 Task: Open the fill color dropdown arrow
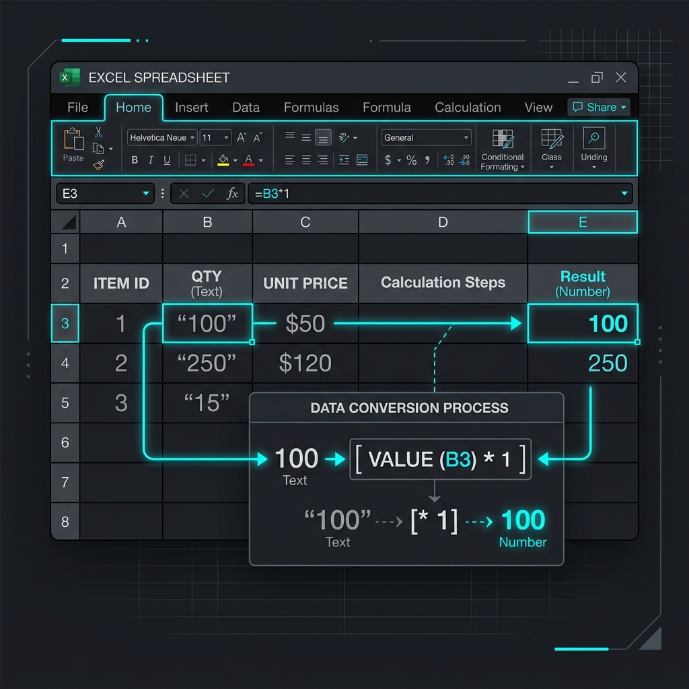(x=235, y=160)
